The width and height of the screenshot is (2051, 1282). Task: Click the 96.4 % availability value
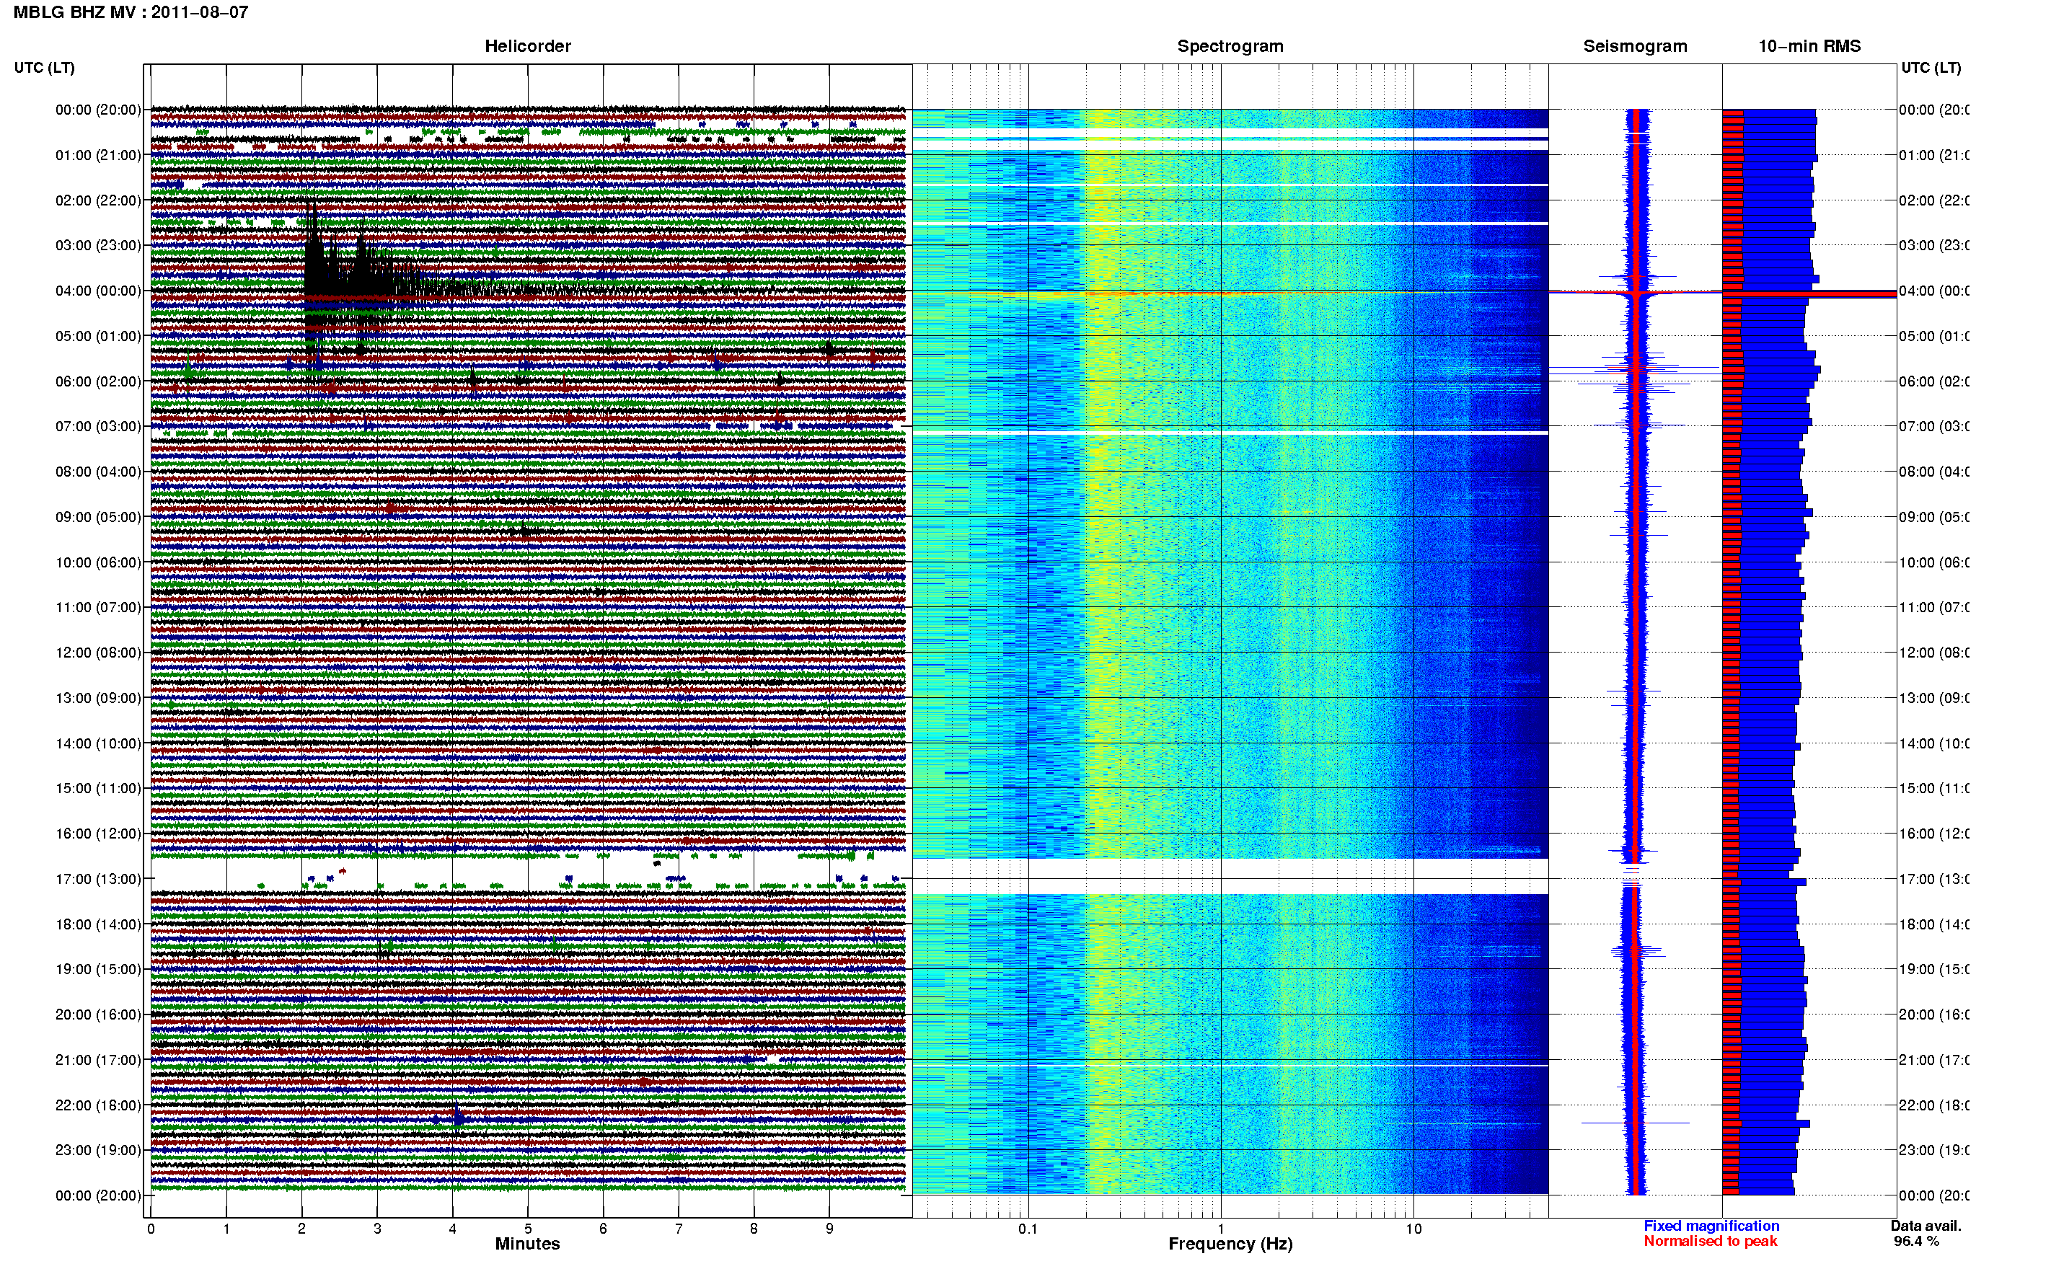point(1916,1242)
